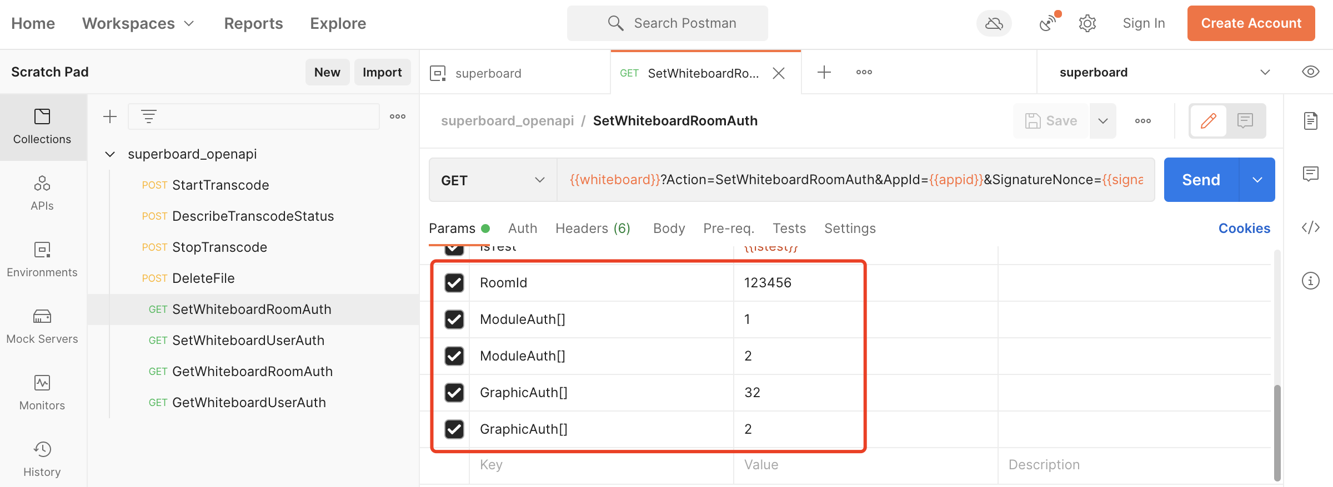
Task: Open the comments icon in right sidebar
Action: point(1310,174)
